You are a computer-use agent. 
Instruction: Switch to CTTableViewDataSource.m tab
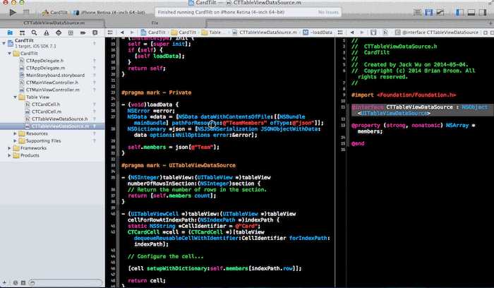[x=54, y=23]
